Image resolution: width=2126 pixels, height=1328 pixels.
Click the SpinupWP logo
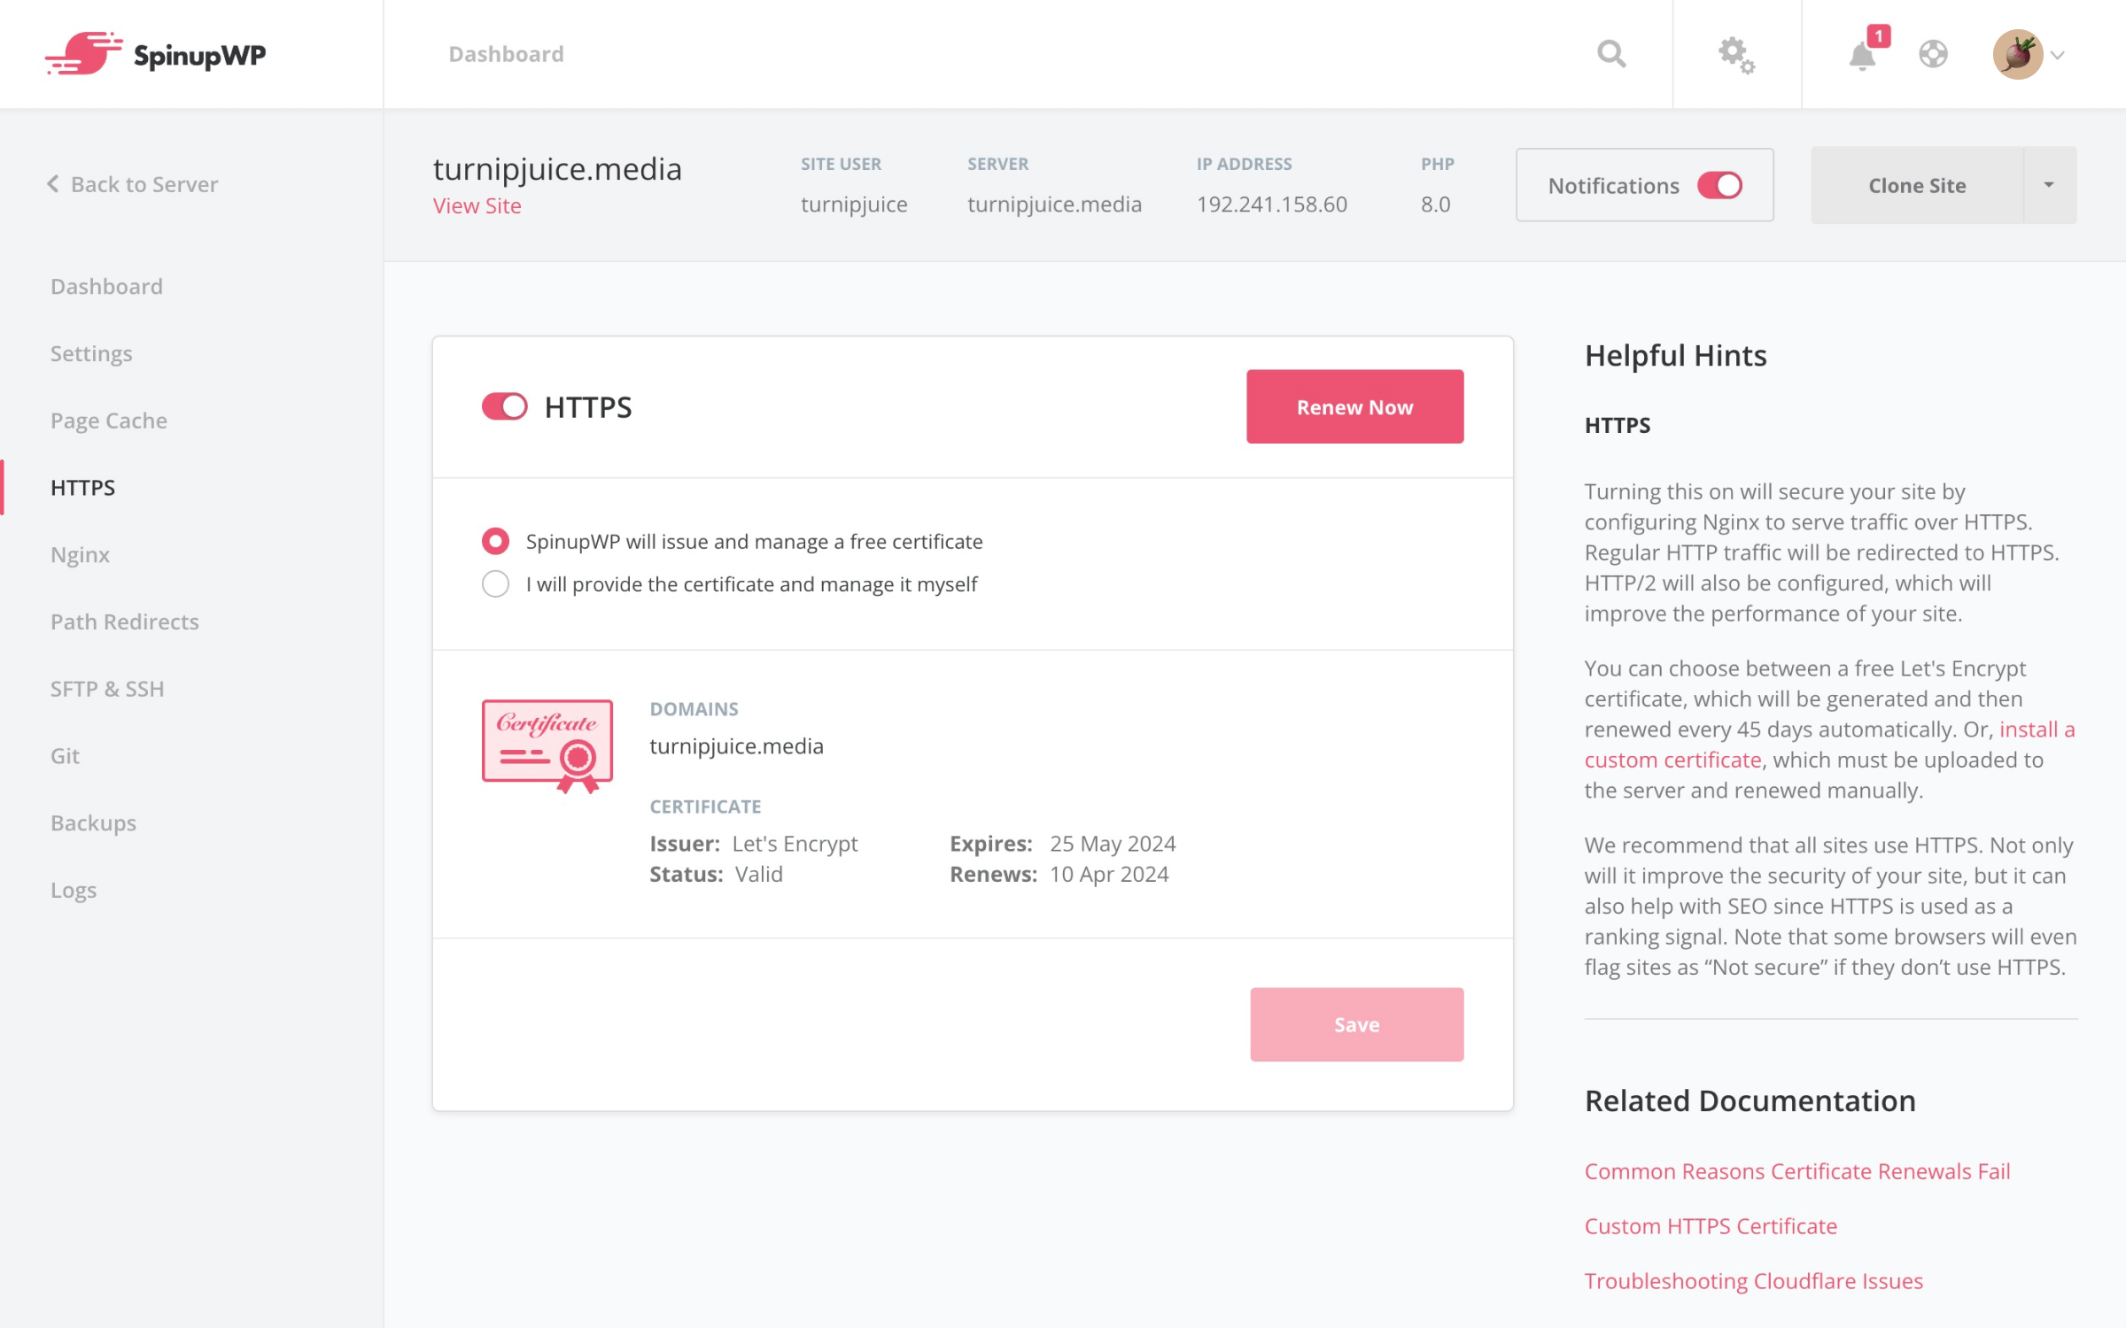click(x=155, y=54)
